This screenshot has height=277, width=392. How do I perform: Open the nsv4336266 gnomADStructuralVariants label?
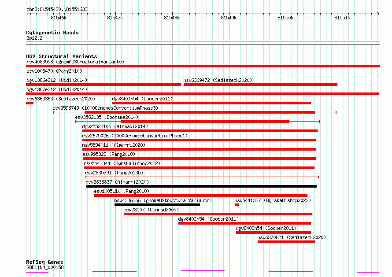pos(163,200)
